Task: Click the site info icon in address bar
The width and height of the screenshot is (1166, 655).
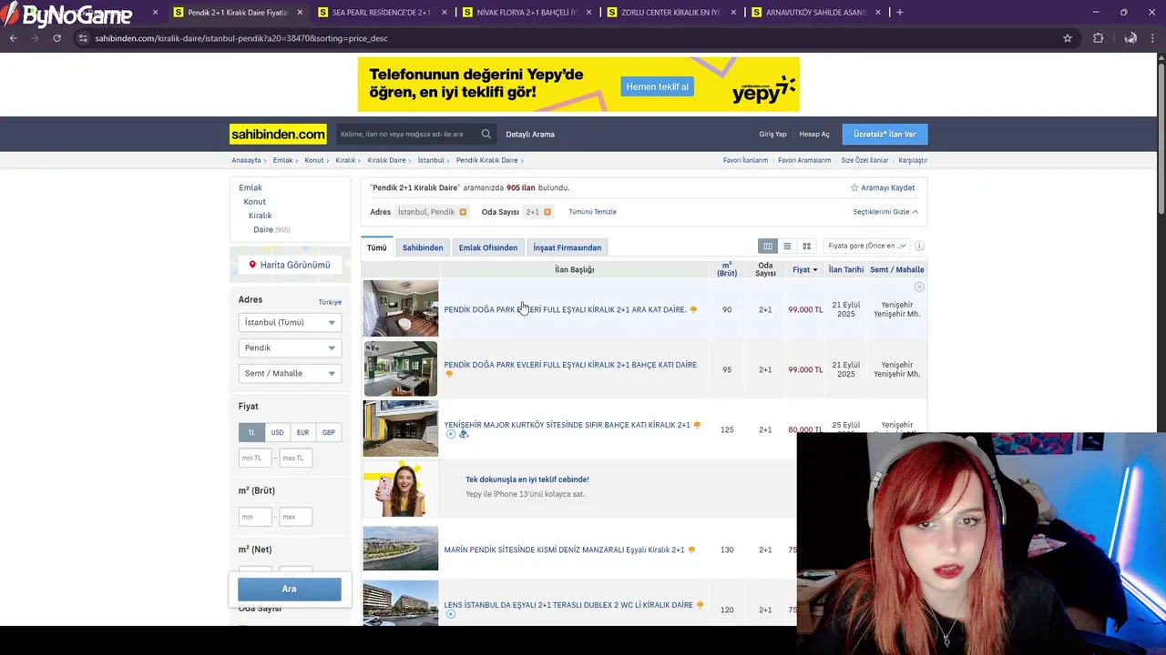Action: (83, 38)
